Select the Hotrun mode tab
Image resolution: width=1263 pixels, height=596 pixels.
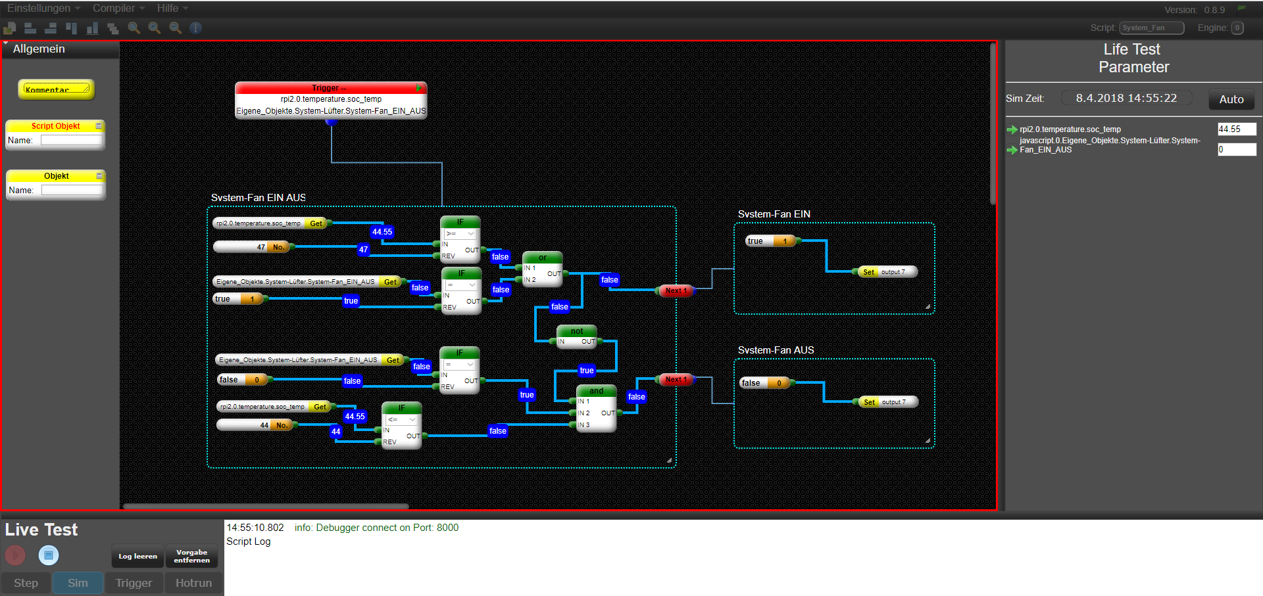pyautogui.click(x=193, y=583)
